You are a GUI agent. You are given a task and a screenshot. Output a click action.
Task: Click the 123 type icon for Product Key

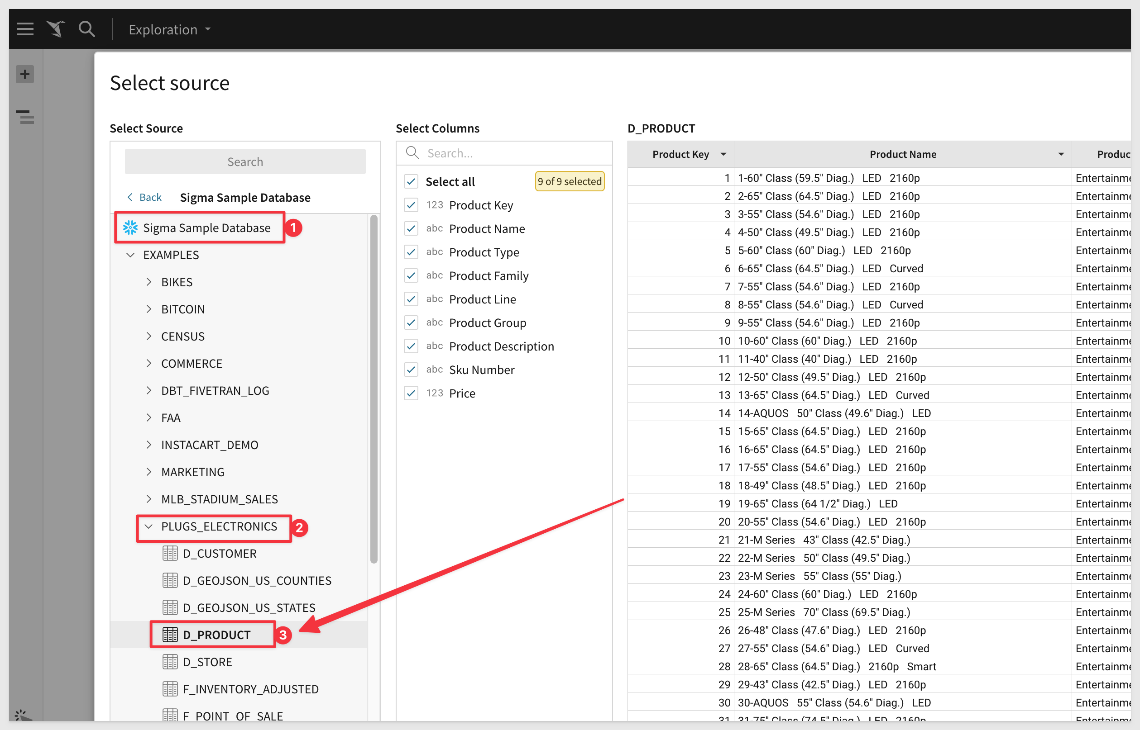434,205
